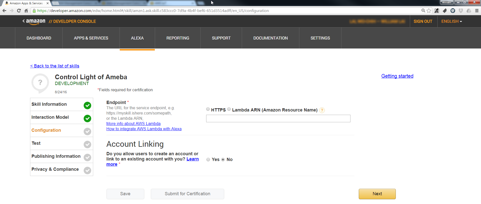Click the Configuration grey status checkmark
Image resolution: width=481 pixels, height=204 pixels.
(87, 131)
